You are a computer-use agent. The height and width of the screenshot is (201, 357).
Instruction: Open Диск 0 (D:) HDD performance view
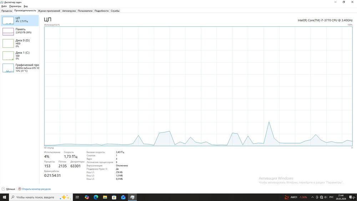point(20,43)
